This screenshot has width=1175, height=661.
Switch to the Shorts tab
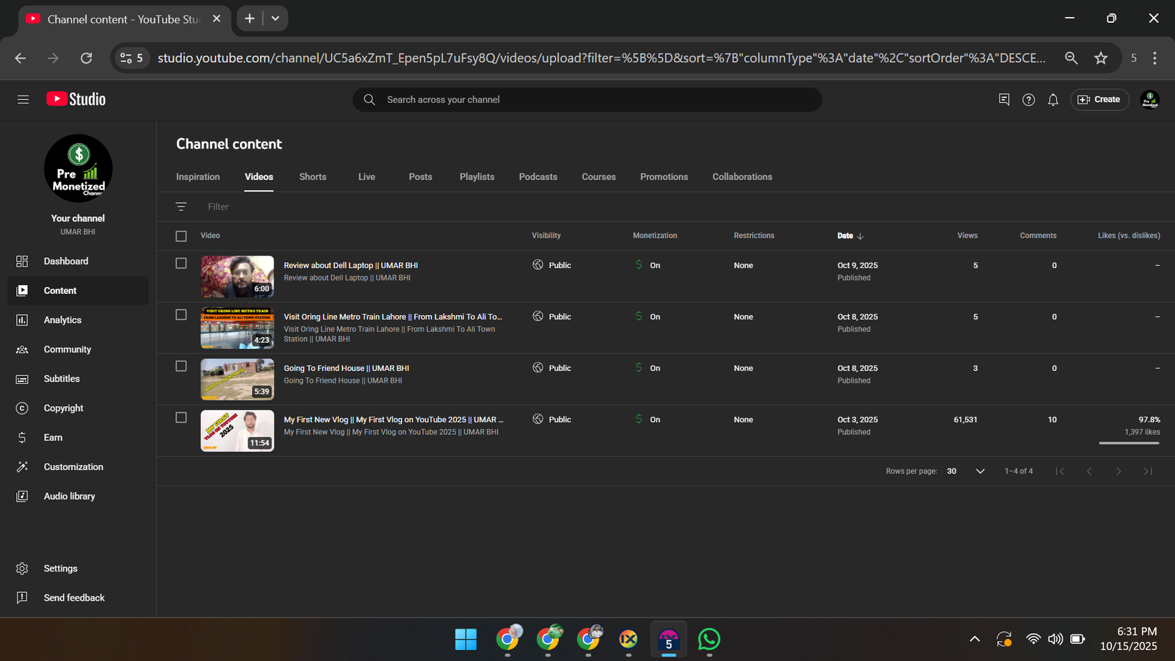[x=312, y=177]
